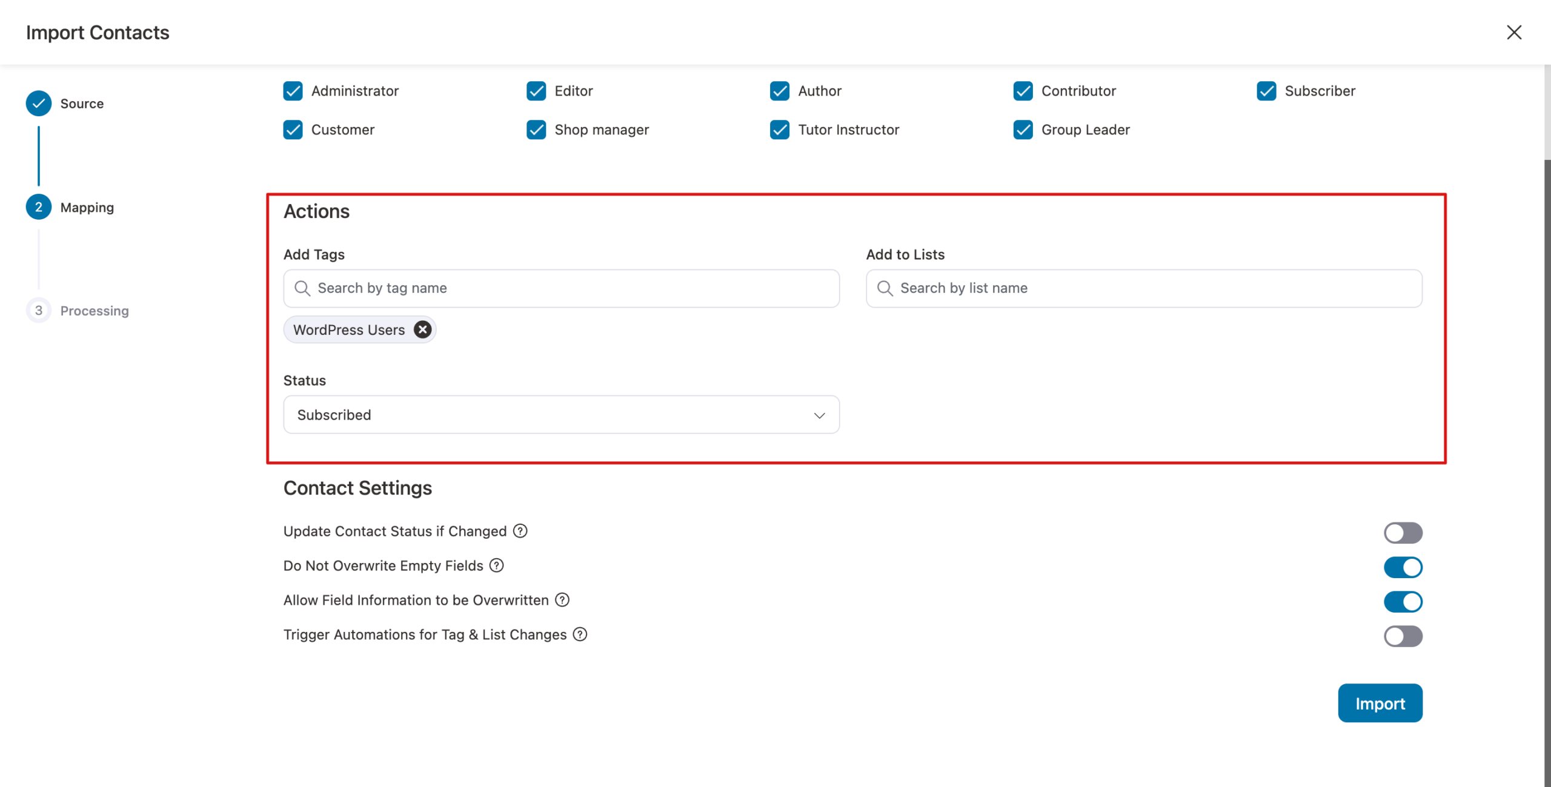Disable Do Not Overwrite Empty Fields
Image resolution: width=1551 pixels, height=787 pixels.
tap(1403, 567)
